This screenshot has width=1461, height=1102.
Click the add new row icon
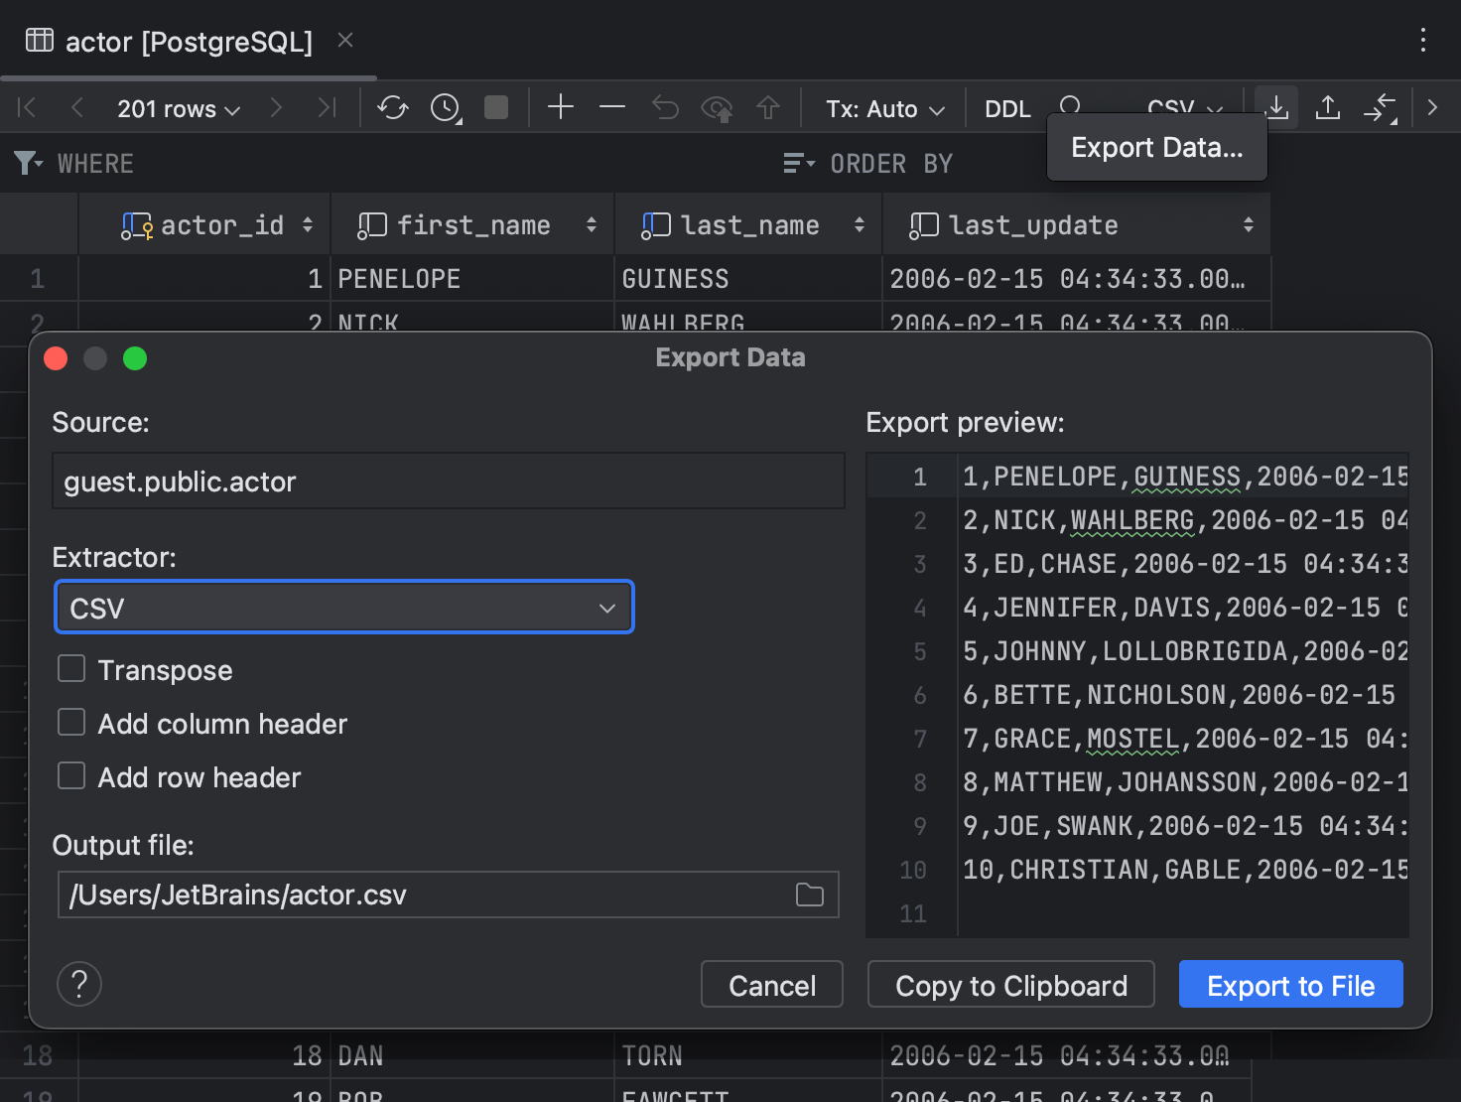tap(561, 107)
